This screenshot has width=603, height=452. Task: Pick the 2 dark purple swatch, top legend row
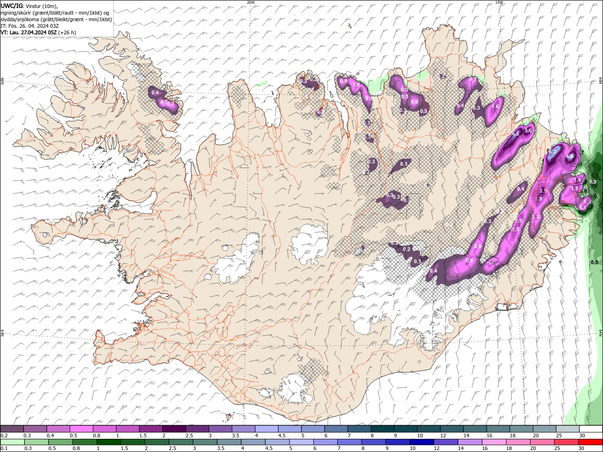tap(174, 429)
